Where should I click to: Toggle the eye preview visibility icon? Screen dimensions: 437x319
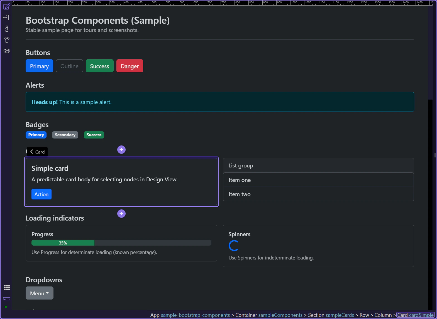click(7, 51)
